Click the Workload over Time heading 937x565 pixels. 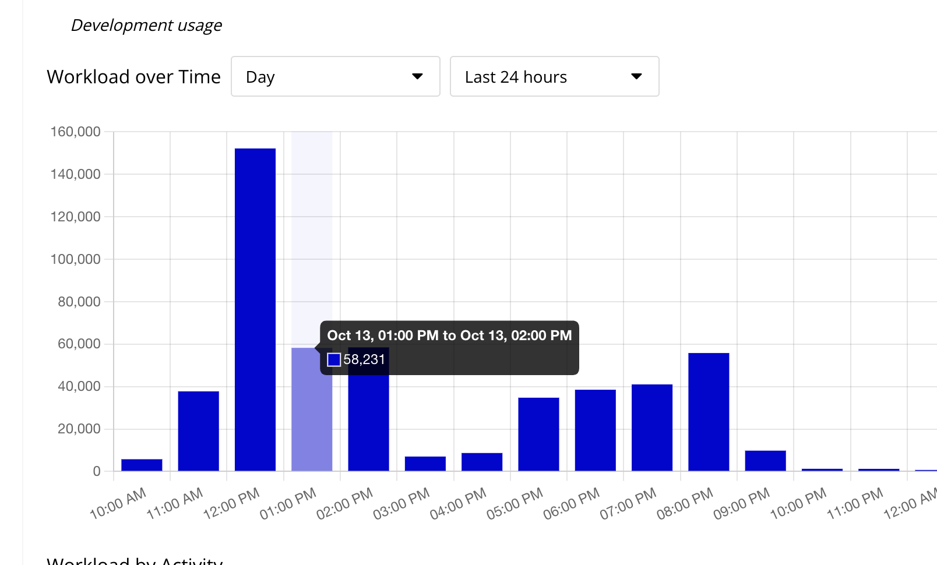click(133, 76)
